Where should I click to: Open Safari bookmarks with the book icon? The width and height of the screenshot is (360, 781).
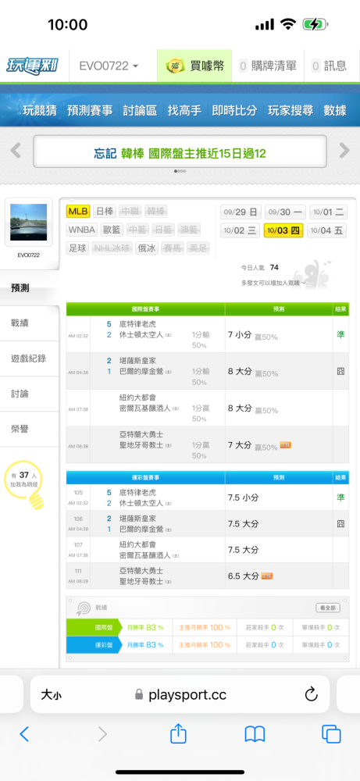pos(255,734)
